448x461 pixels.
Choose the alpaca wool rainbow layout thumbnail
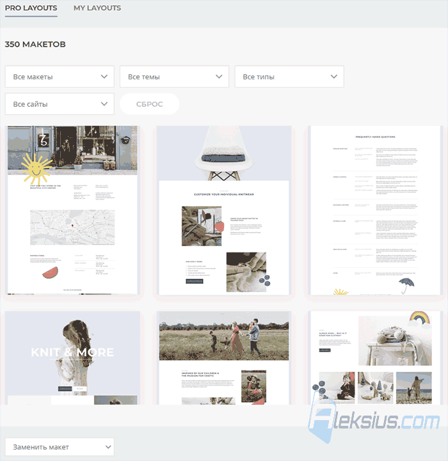375,358
